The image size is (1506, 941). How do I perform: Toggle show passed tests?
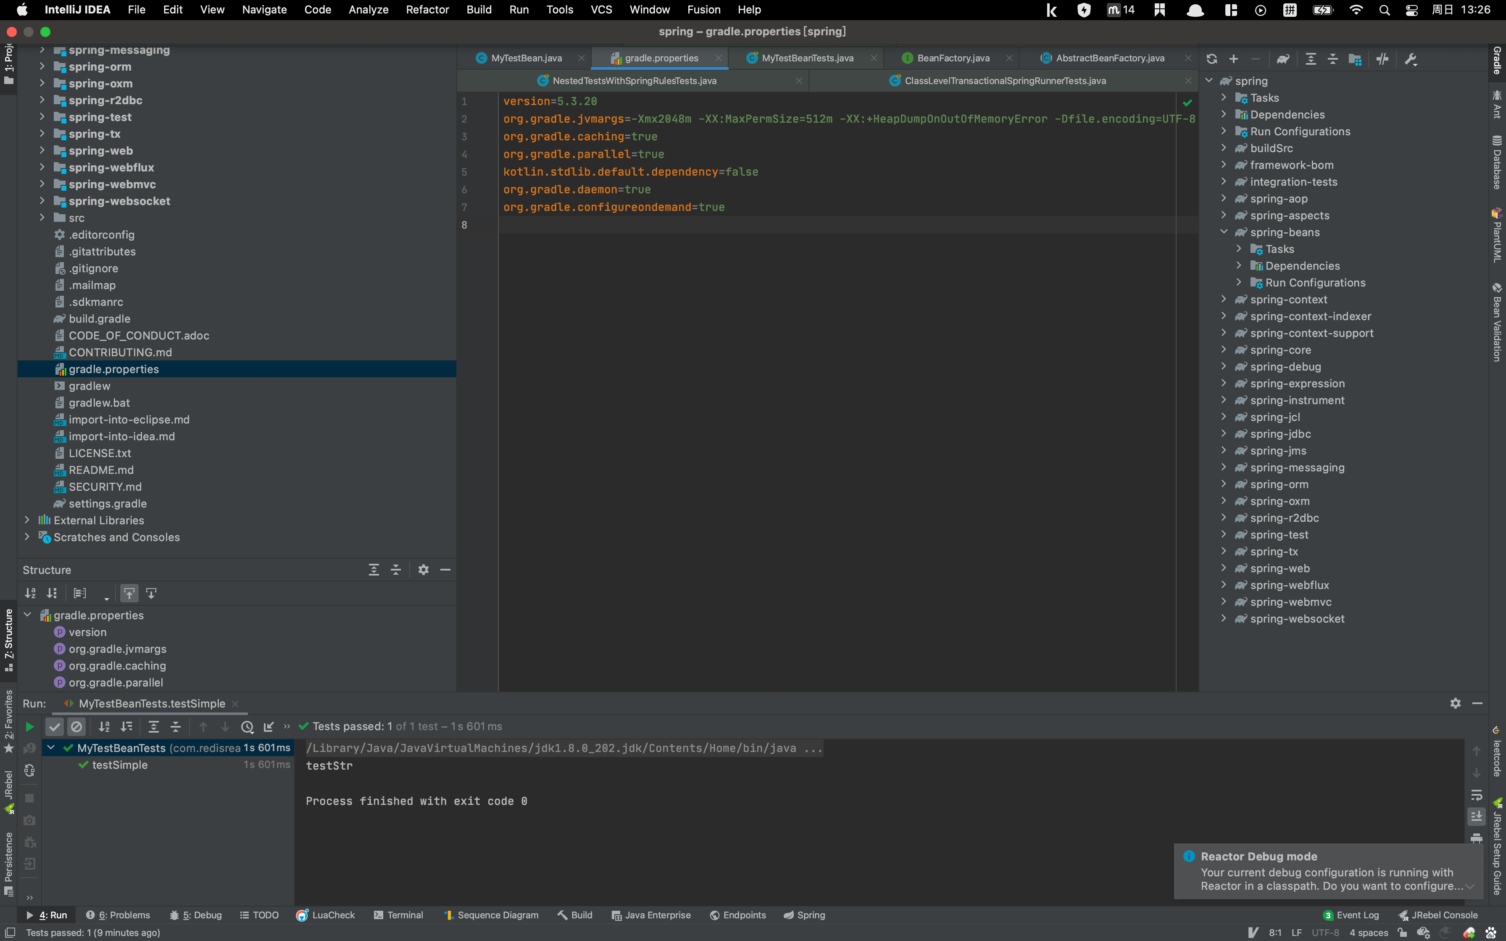[55, 726]
